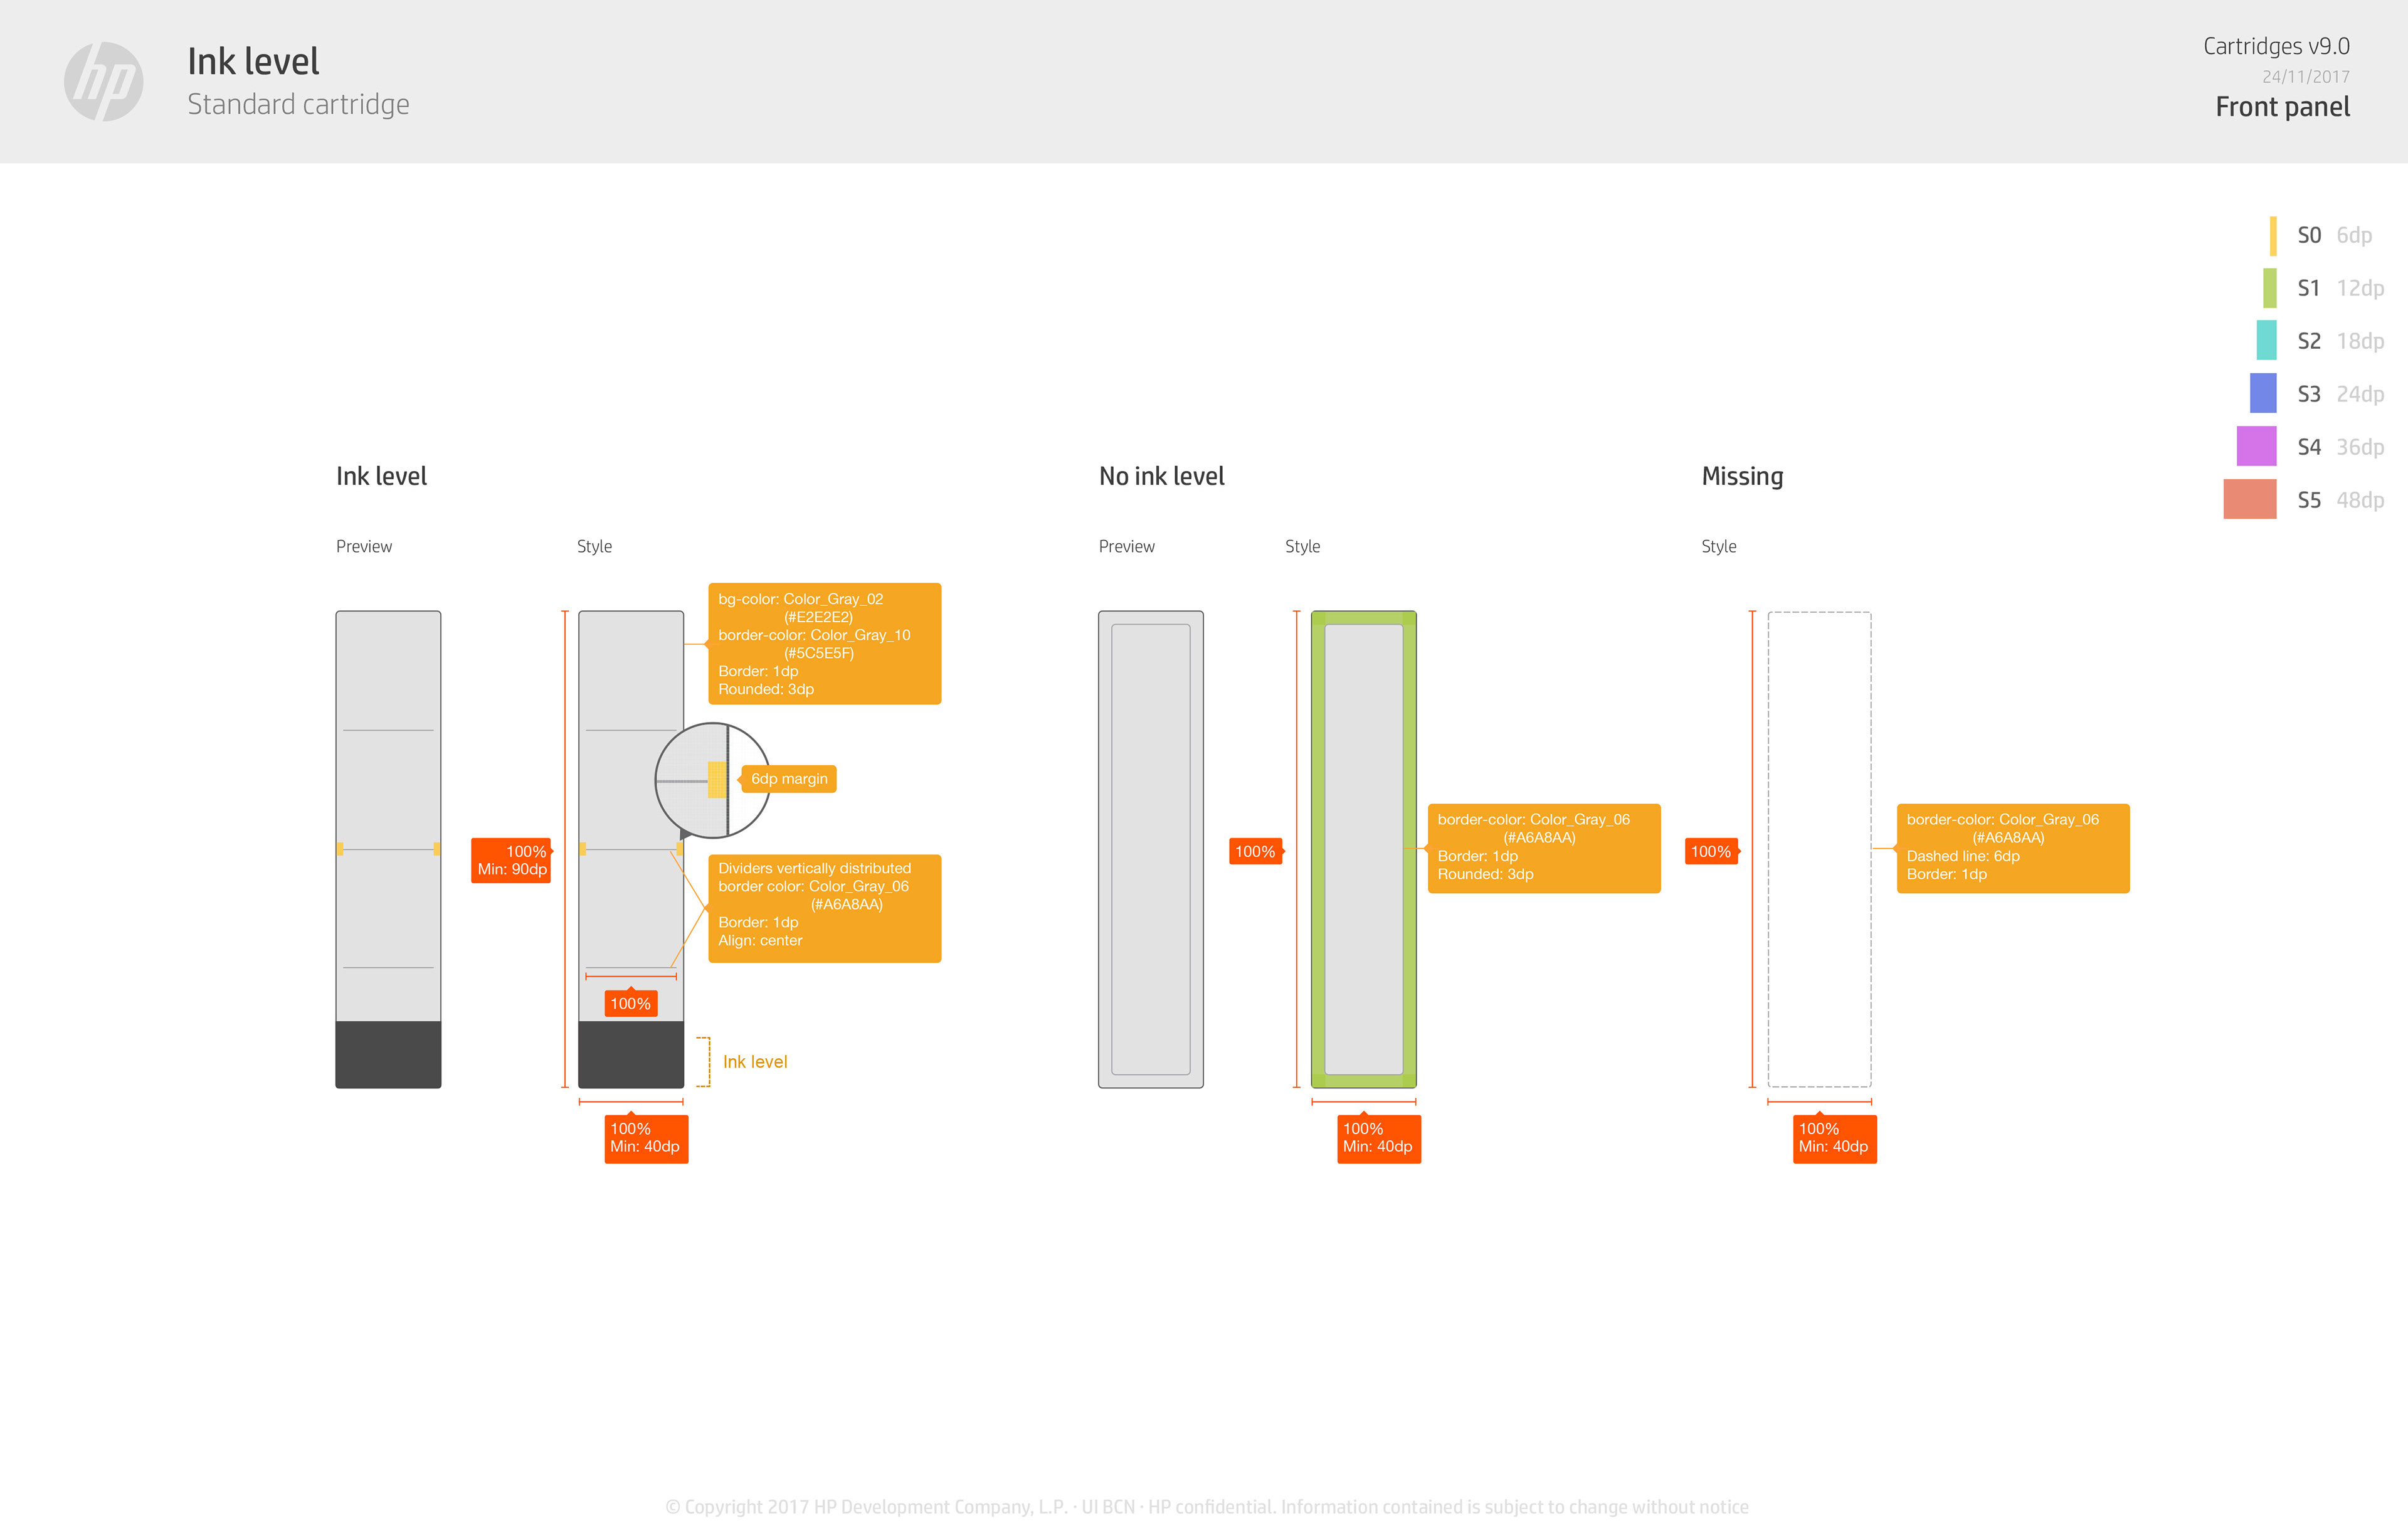This screenshot has width=2408, height=1523.
Task: Select the S3 24dp blue swatch
Action: 2263,393
